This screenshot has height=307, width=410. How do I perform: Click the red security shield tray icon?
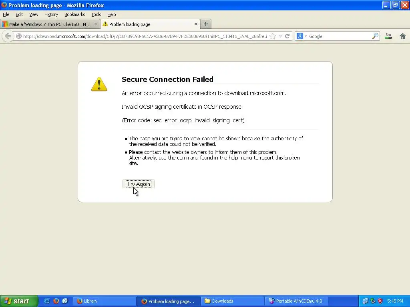pyautogui.click(x=380, y=301)
